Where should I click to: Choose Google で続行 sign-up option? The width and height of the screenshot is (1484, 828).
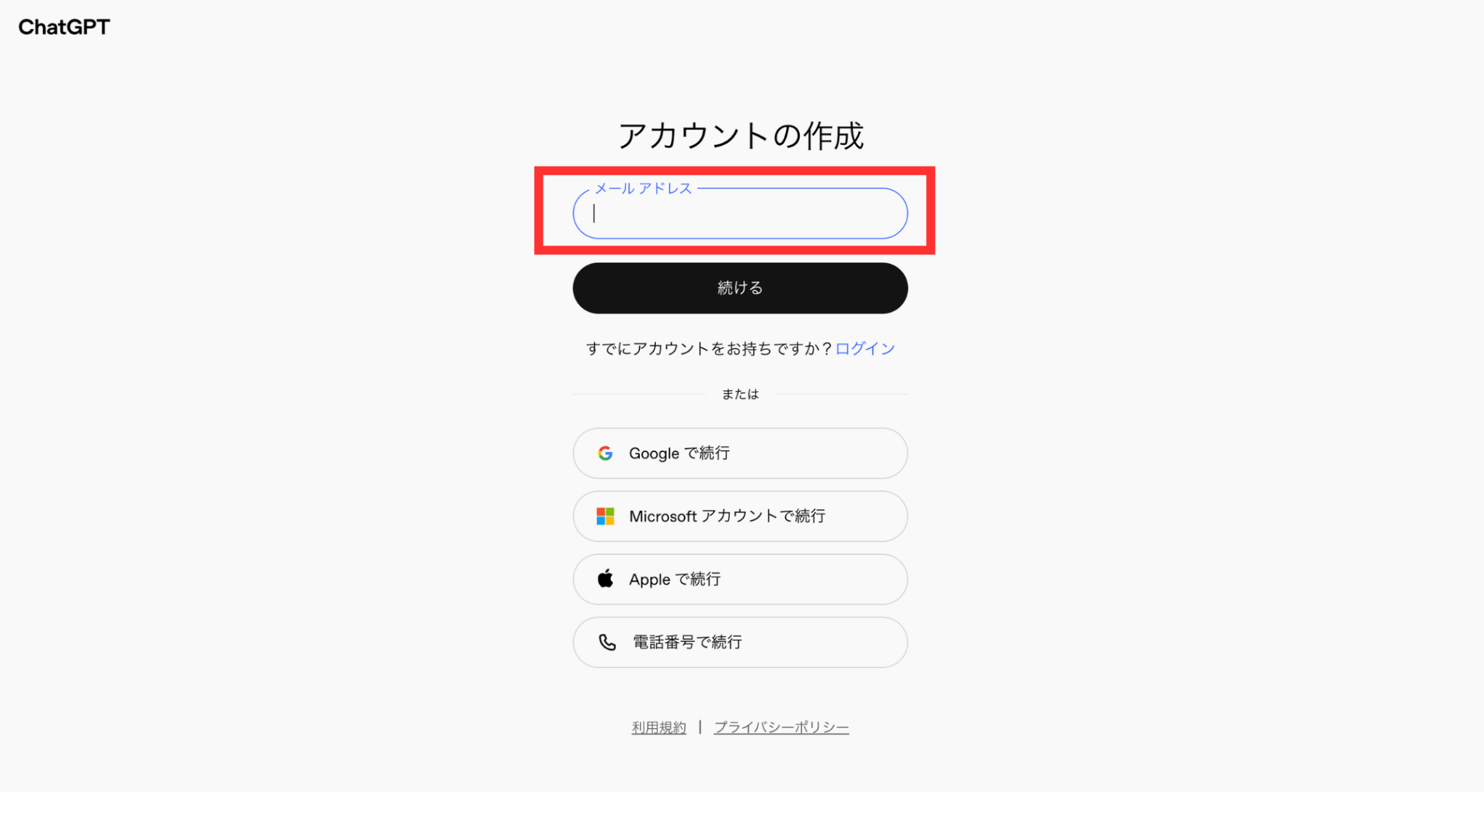coord(740,453)
